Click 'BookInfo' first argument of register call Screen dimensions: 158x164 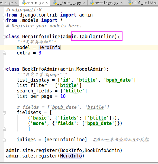pos(71,150)
